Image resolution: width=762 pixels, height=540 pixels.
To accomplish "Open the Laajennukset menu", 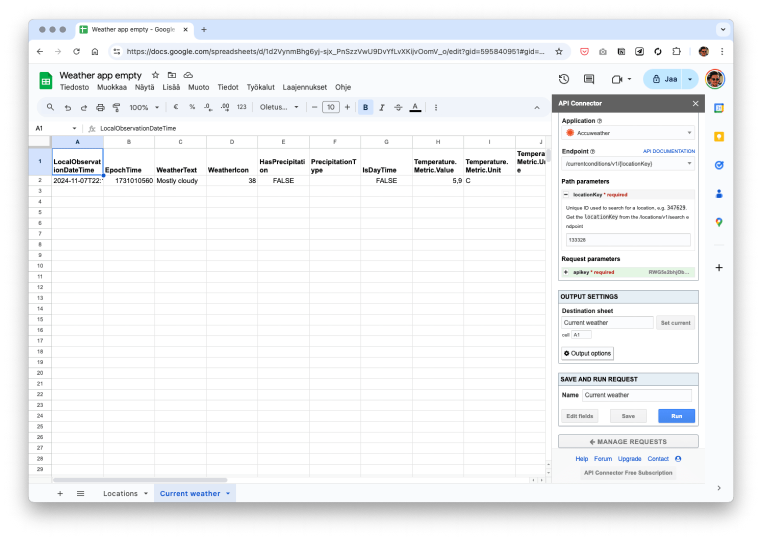I will click(304, 87).
